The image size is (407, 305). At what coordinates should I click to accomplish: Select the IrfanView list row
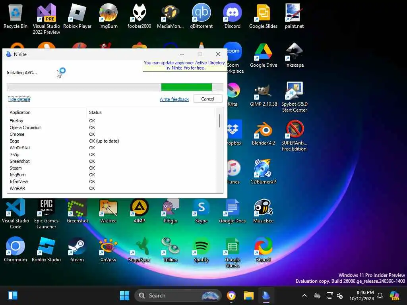coord(112,181)
